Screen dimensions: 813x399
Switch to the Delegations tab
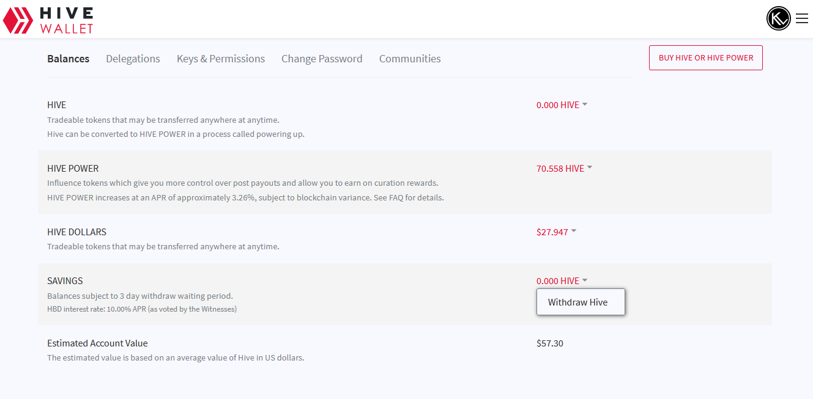pyautogui.click(x=133, y=59)
